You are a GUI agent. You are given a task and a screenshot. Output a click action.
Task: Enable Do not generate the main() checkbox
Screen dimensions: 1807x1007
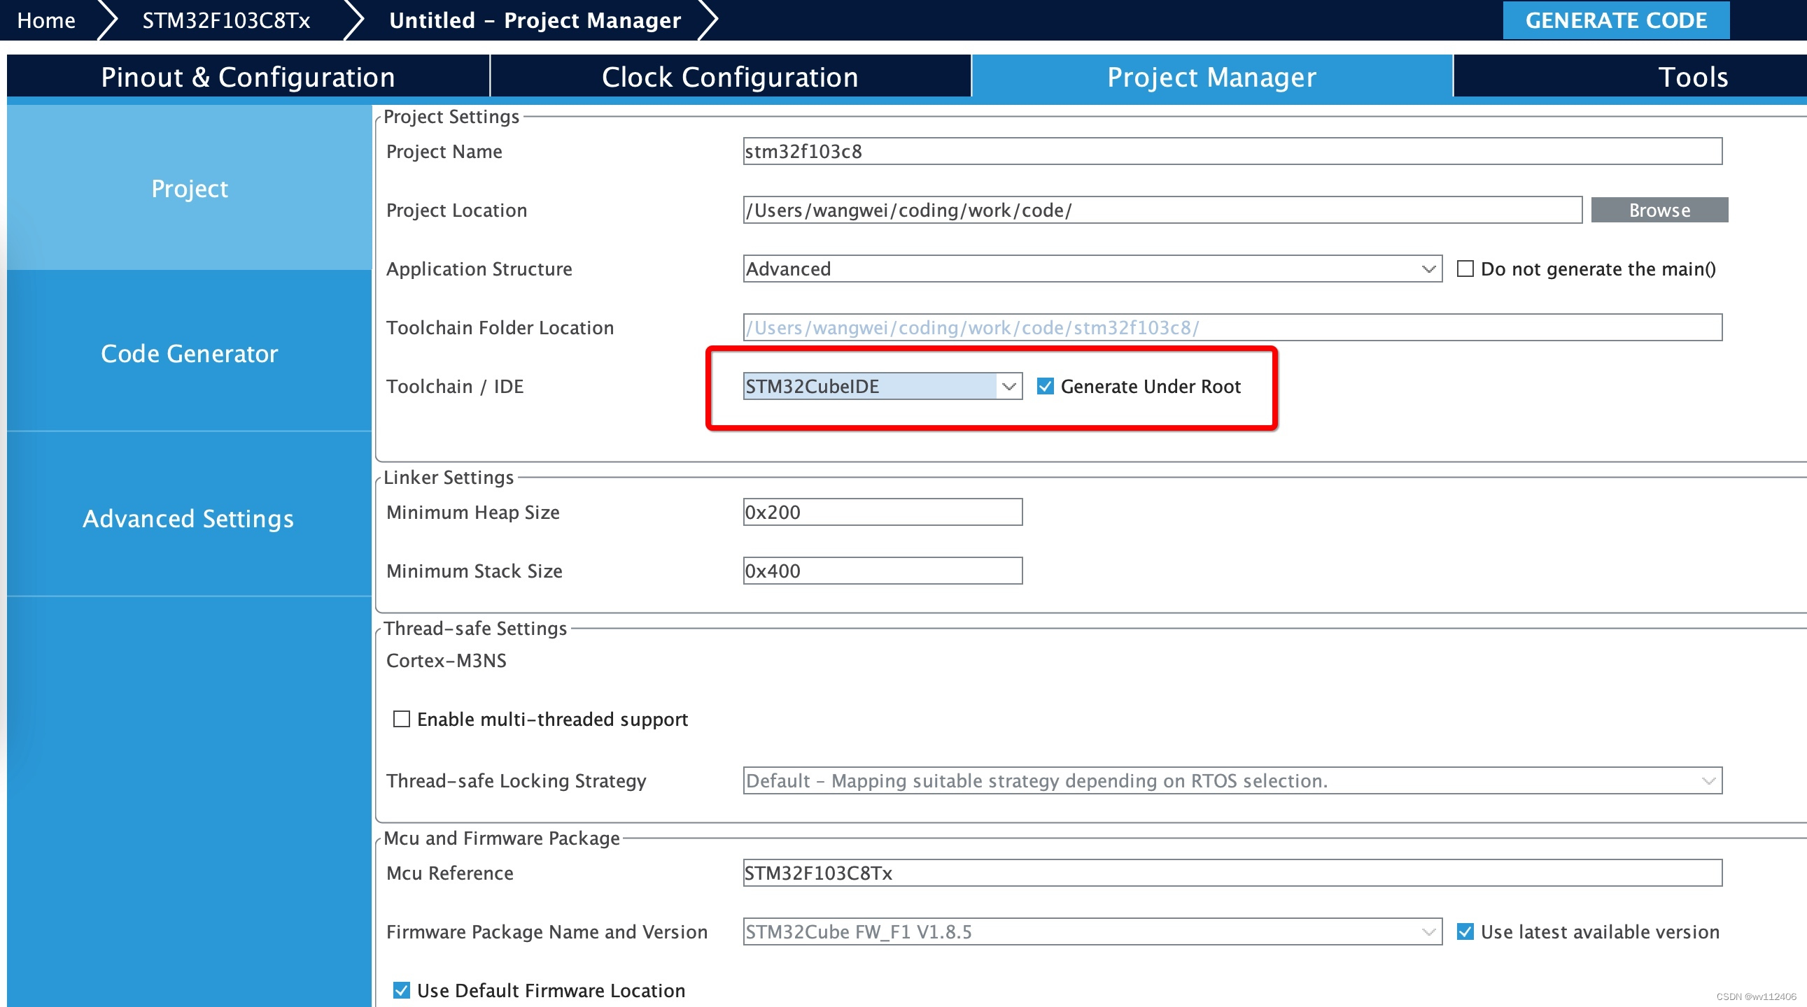point(1465,269)
